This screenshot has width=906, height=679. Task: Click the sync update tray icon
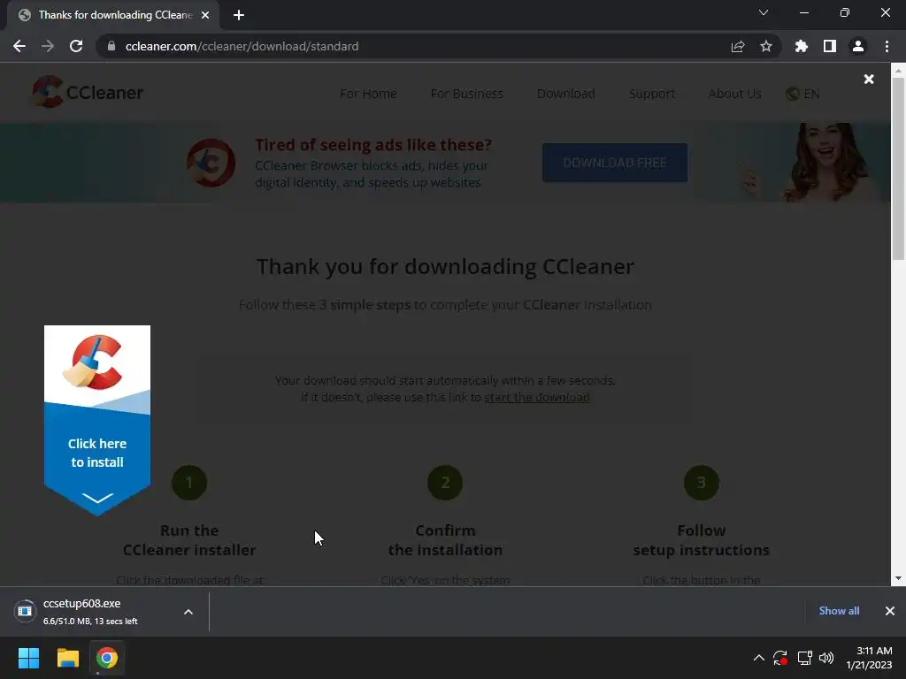coord(780,658)
